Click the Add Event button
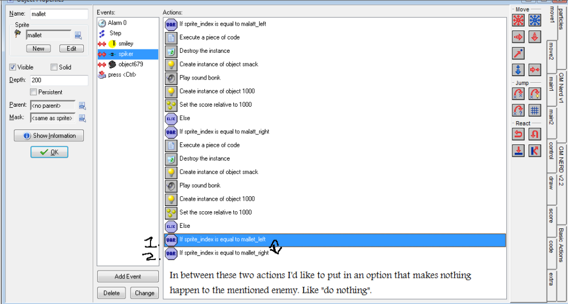 [x=128, y=276]
